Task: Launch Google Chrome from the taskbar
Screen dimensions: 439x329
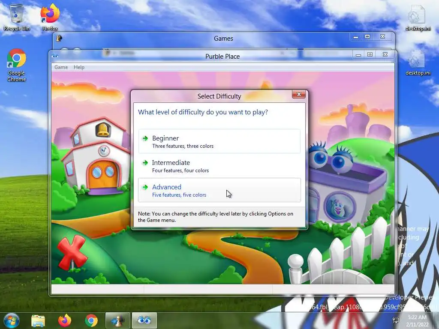Action: pyautogui.click(x=91, y=320)
